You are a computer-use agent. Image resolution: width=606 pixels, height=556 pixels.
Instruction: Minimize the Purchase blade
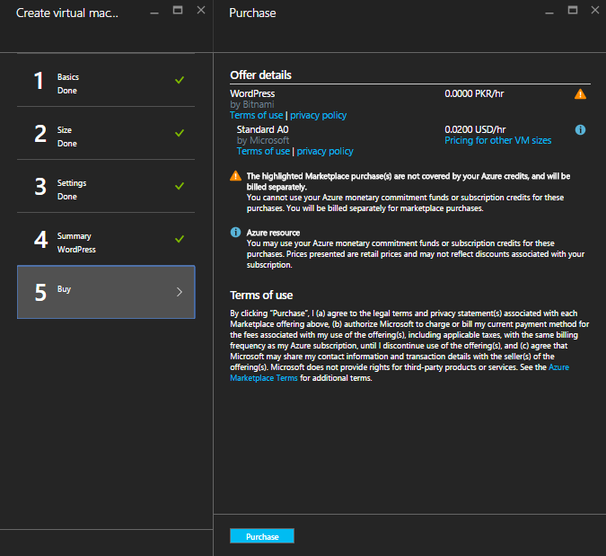pyautogui.click(x=549, y=13)
